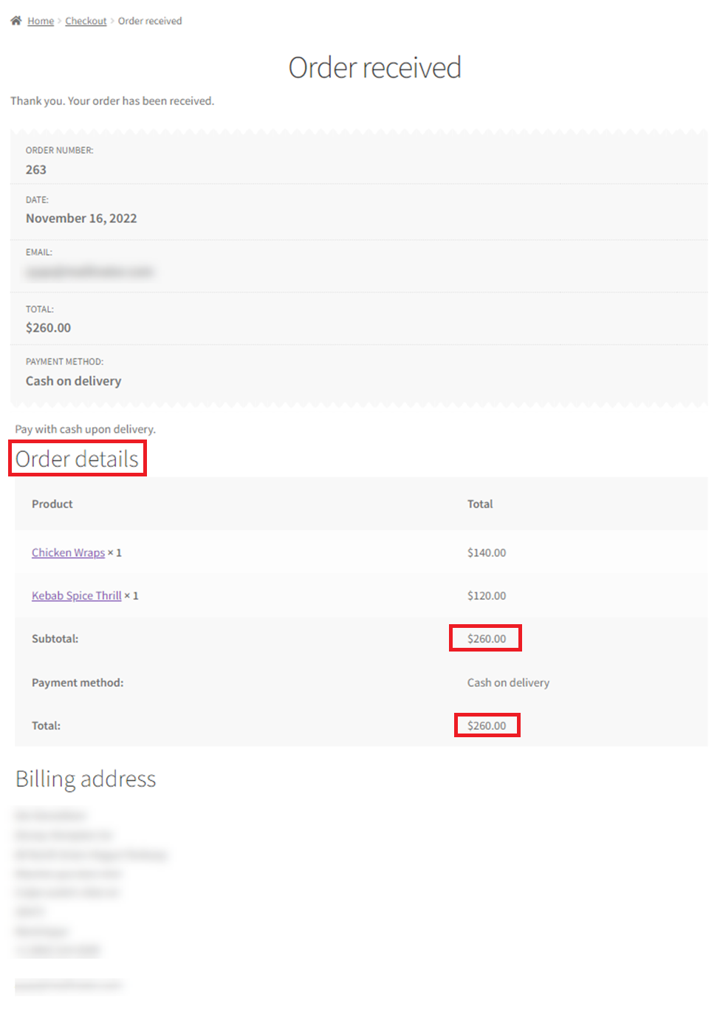Click the $140.00 Chicken Wraps price
Screen dimensions: 720x1012
tap(487, 553)
